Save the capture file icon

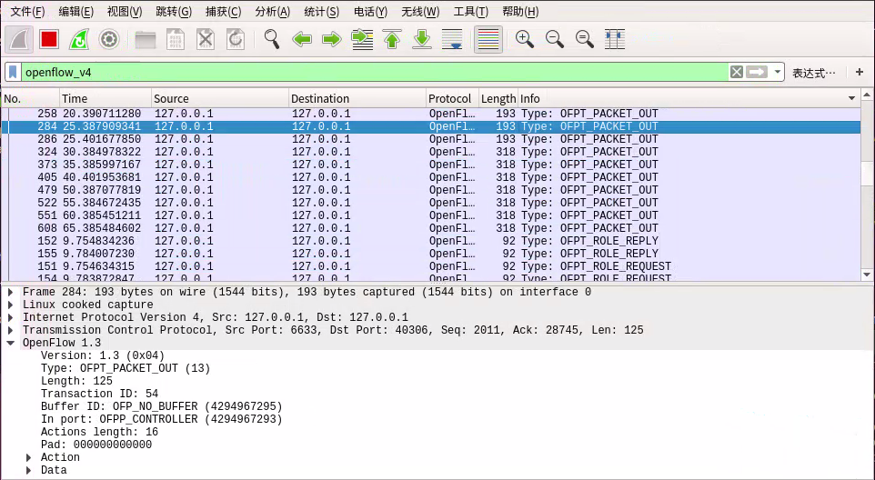(x=176, y=39)
